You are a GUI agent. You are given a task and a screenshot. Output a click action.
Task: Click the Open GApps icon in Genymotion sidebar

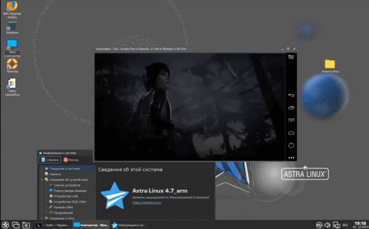pyautogui.click(x=291, y=57)
